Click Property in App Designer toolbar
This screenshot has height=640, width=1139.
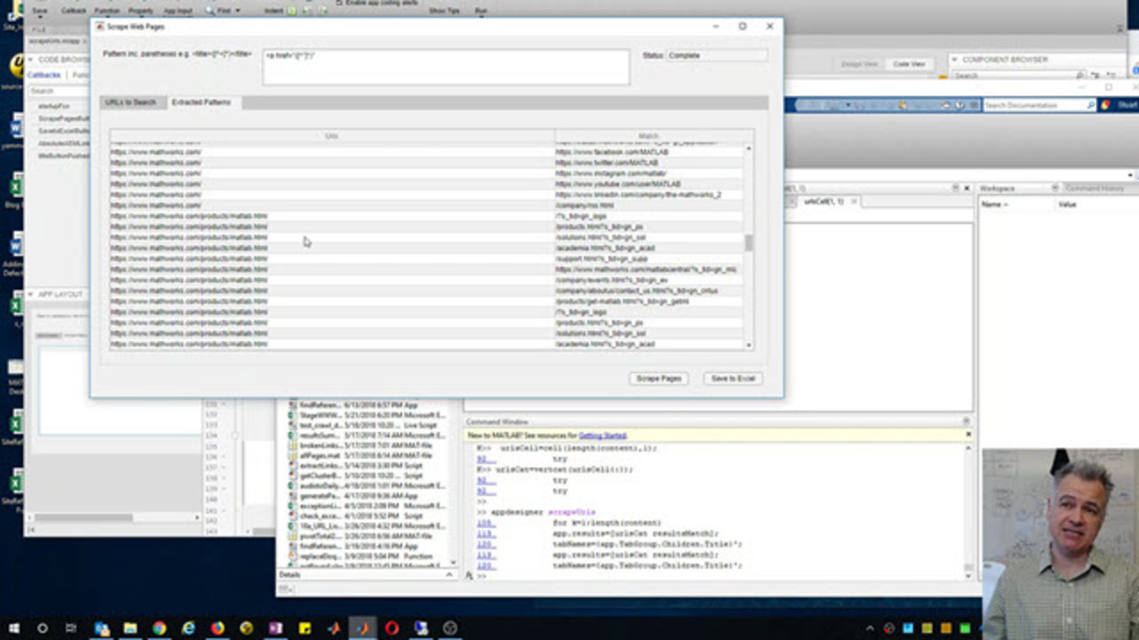pos(141,11)
